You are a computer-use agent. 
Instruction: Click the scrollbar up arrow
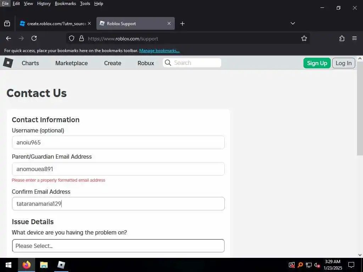(360, 58)
